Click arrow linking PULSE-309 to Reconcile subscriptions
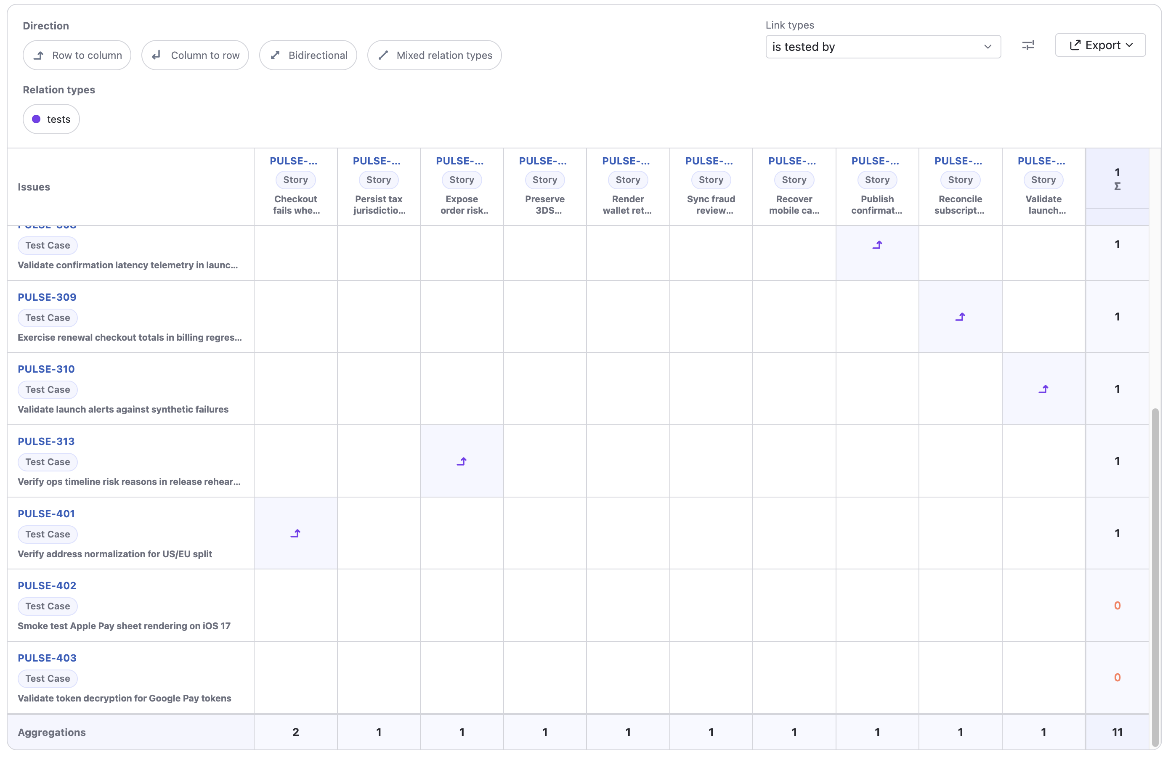Viewport: 1168px width, 757px height. pos(961,316)
